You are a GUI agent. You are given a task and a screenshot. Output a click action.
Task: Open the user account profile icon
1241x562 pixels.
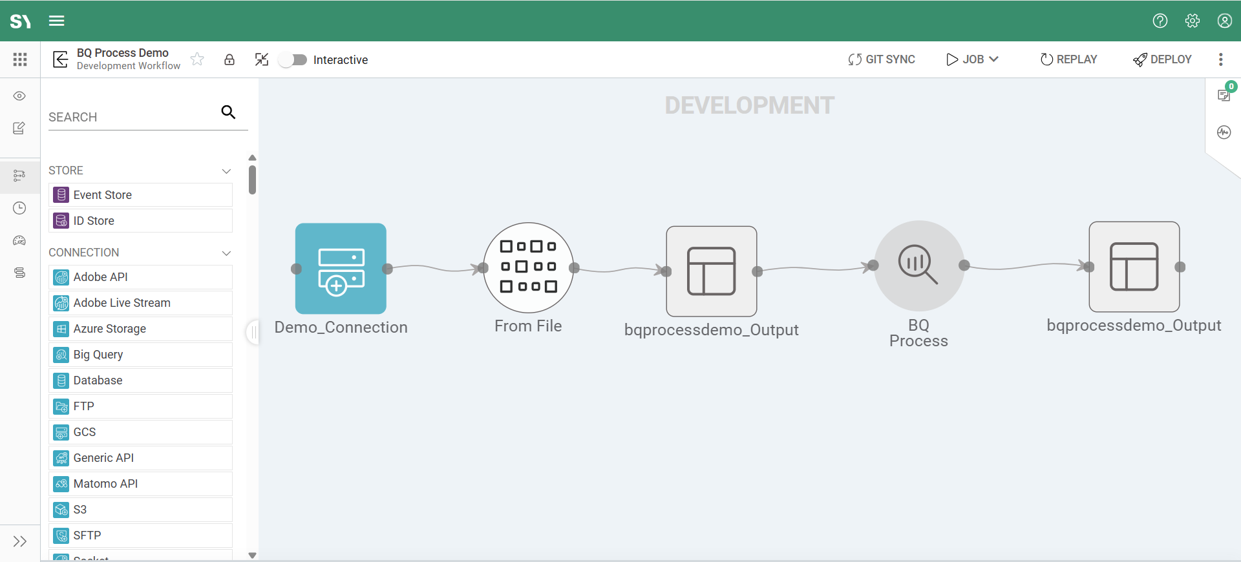click(x=1224, y=21)
